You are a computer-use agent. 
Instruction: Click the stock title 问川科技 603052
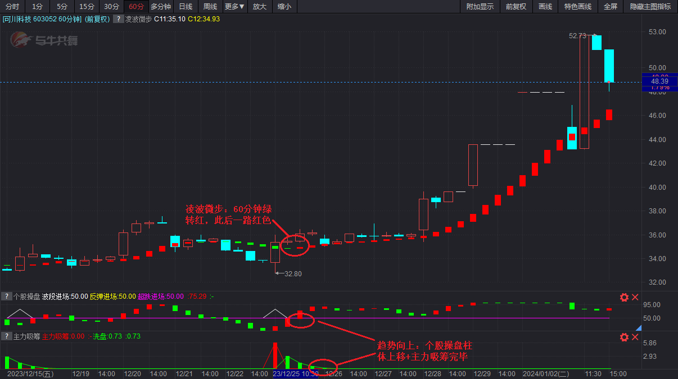click(x=43, y=19)
